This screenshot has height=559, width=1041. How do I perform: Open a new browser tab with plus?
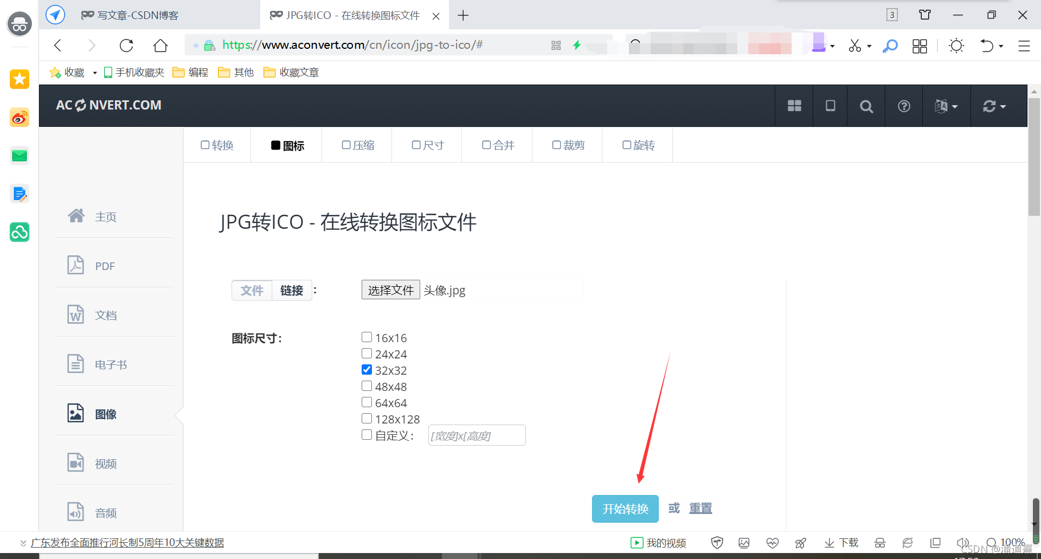463,15
